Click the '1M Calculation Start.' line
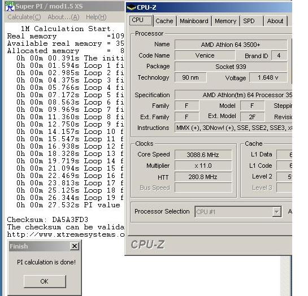 [x=67, y=29]
